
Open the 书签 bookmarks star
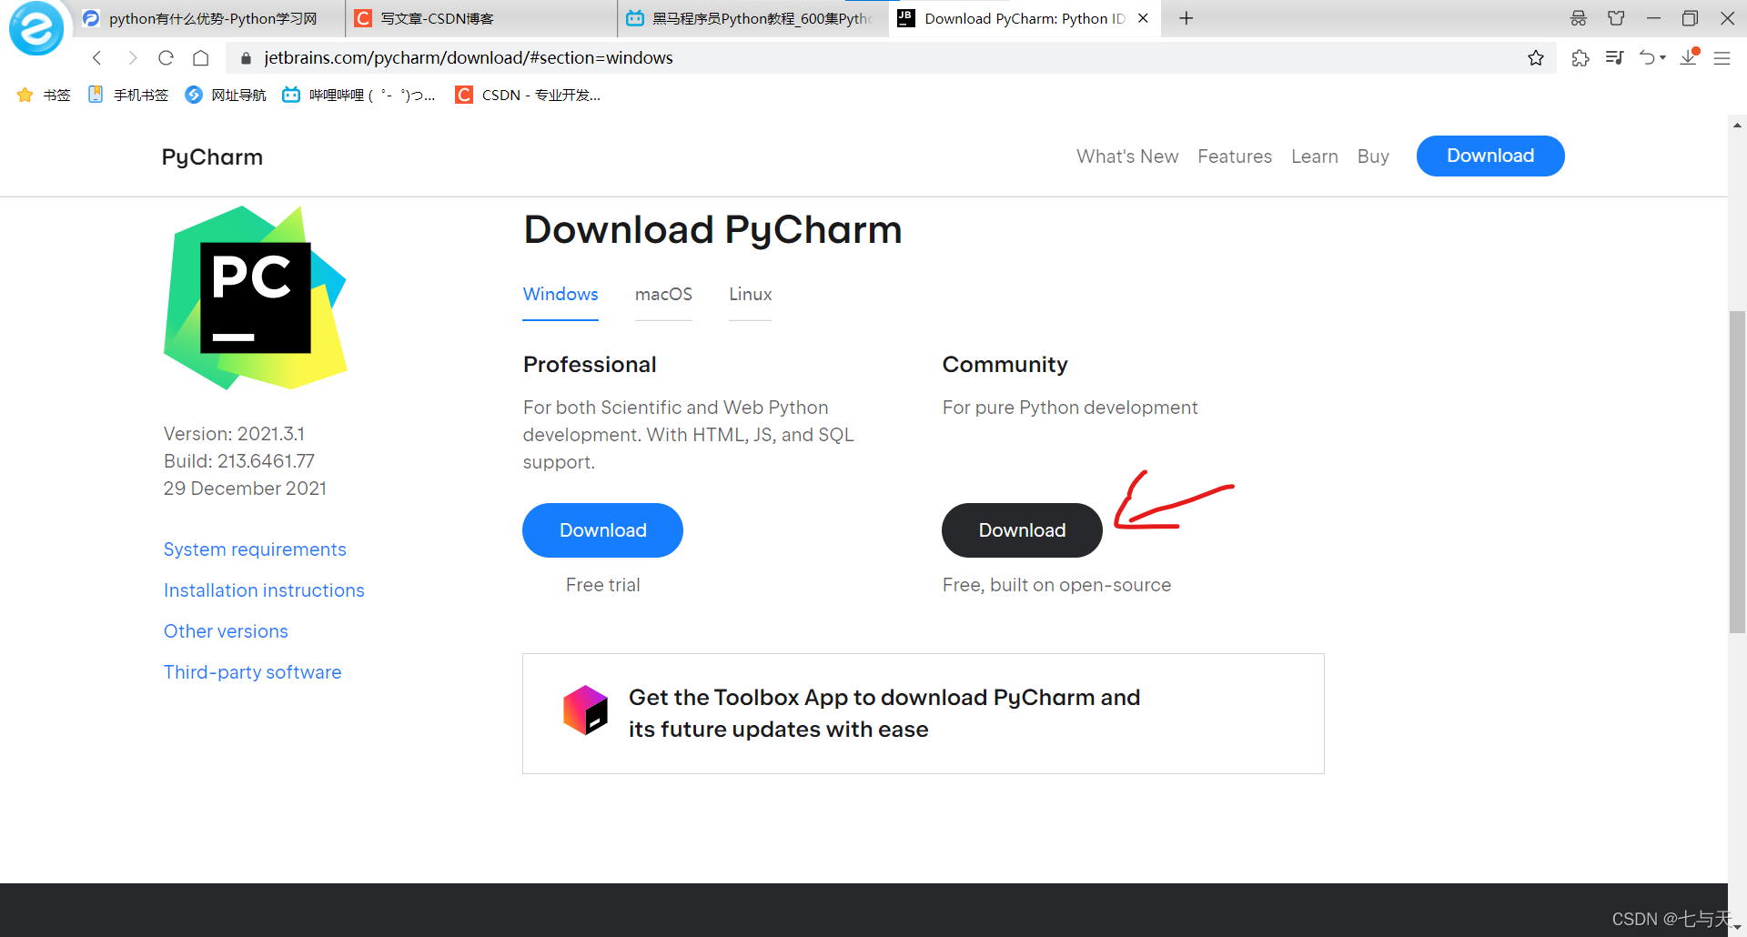44,95
